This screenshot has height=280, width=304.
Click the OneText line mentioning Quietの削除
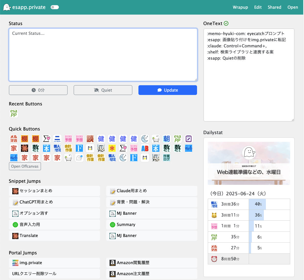coord(226,58)
